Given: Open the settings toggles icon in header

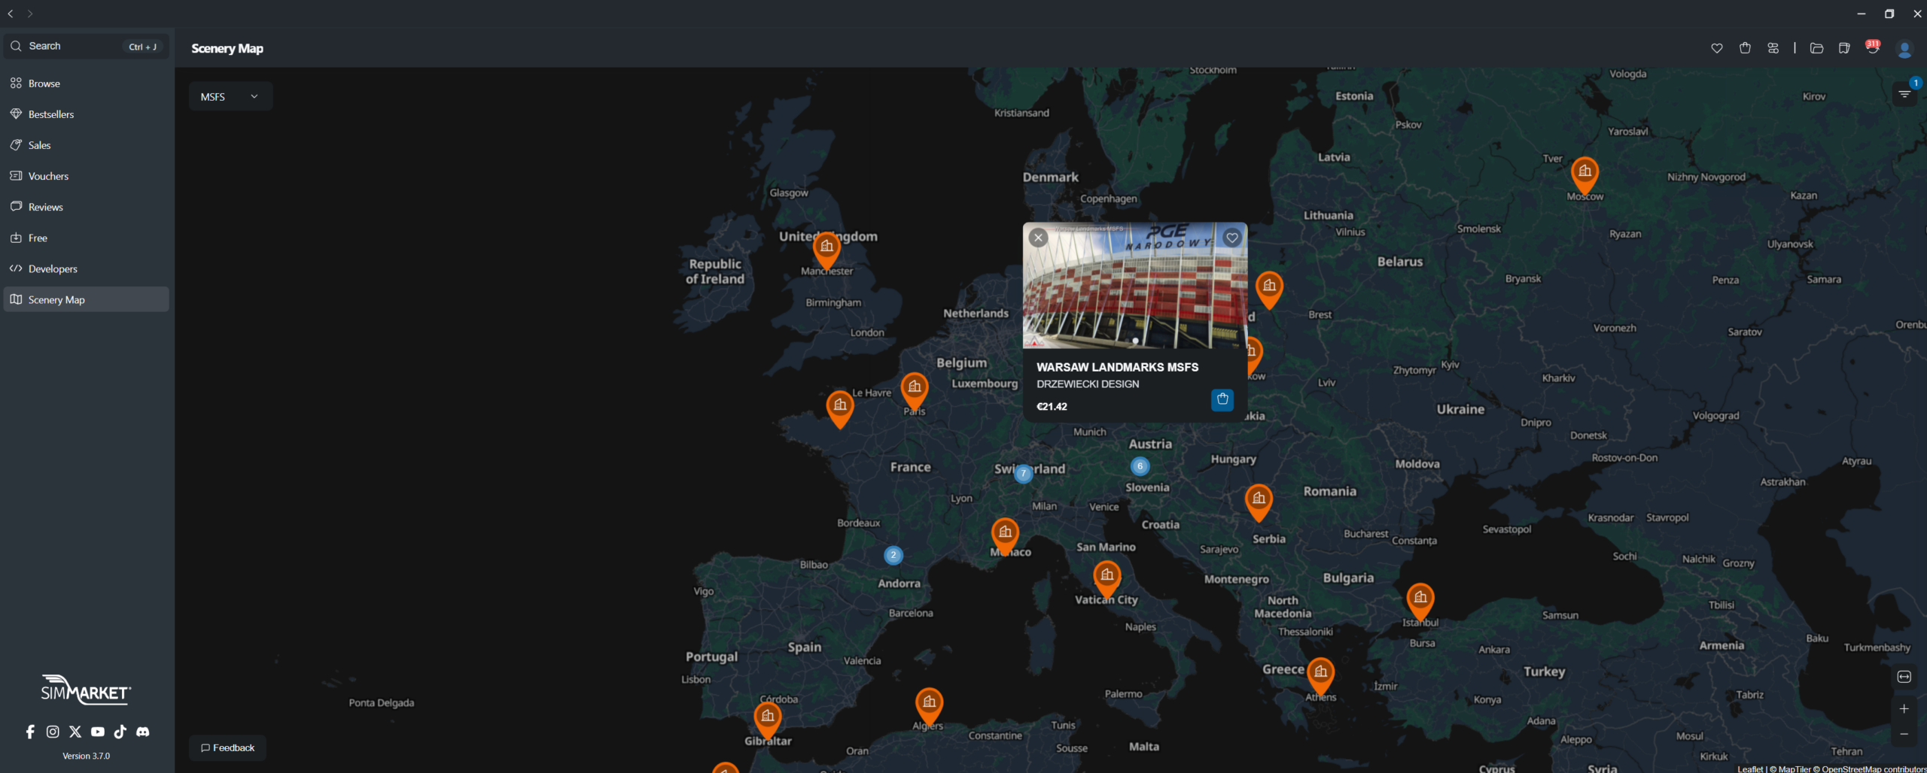Looking at the screenshot, I should point(1773,48).
